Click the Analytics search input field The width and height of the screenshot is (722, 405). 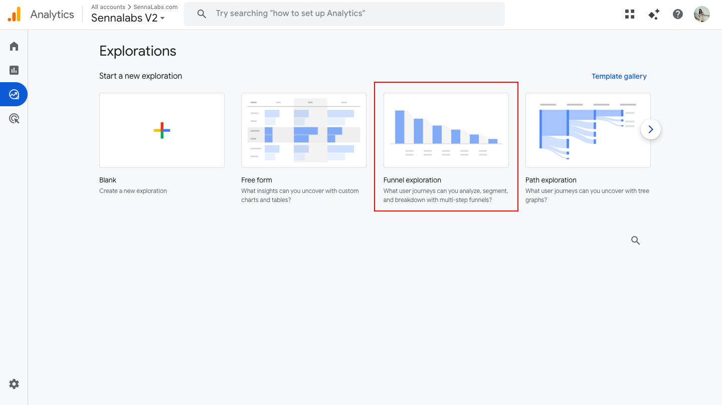[x=351, y=14]
